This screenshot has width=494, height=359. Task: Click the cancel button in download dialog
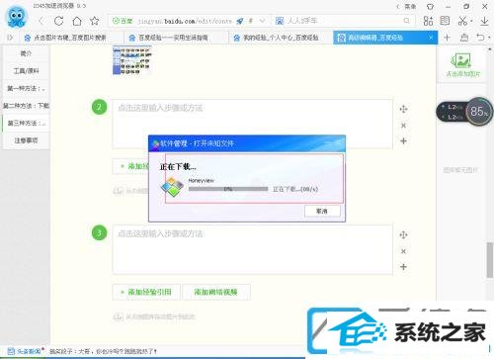point(322,211)
